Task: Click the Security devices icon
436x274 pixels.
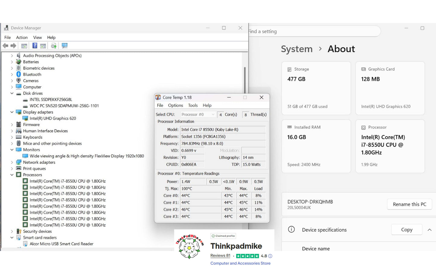Action: pyautogui.click(x=19, y=231)
